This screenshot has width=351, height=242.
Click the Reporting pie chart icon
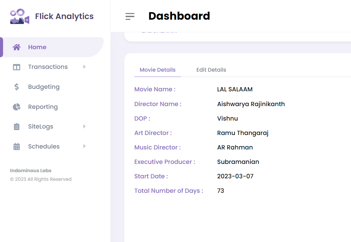coord(17,107)
